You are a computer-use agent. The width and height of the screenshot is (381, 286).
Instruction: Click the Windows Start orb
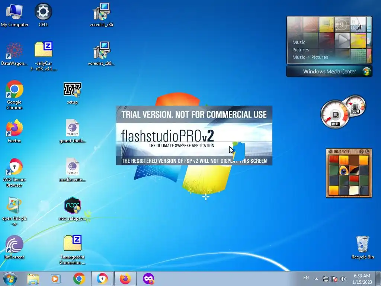[x=10, y=279]
